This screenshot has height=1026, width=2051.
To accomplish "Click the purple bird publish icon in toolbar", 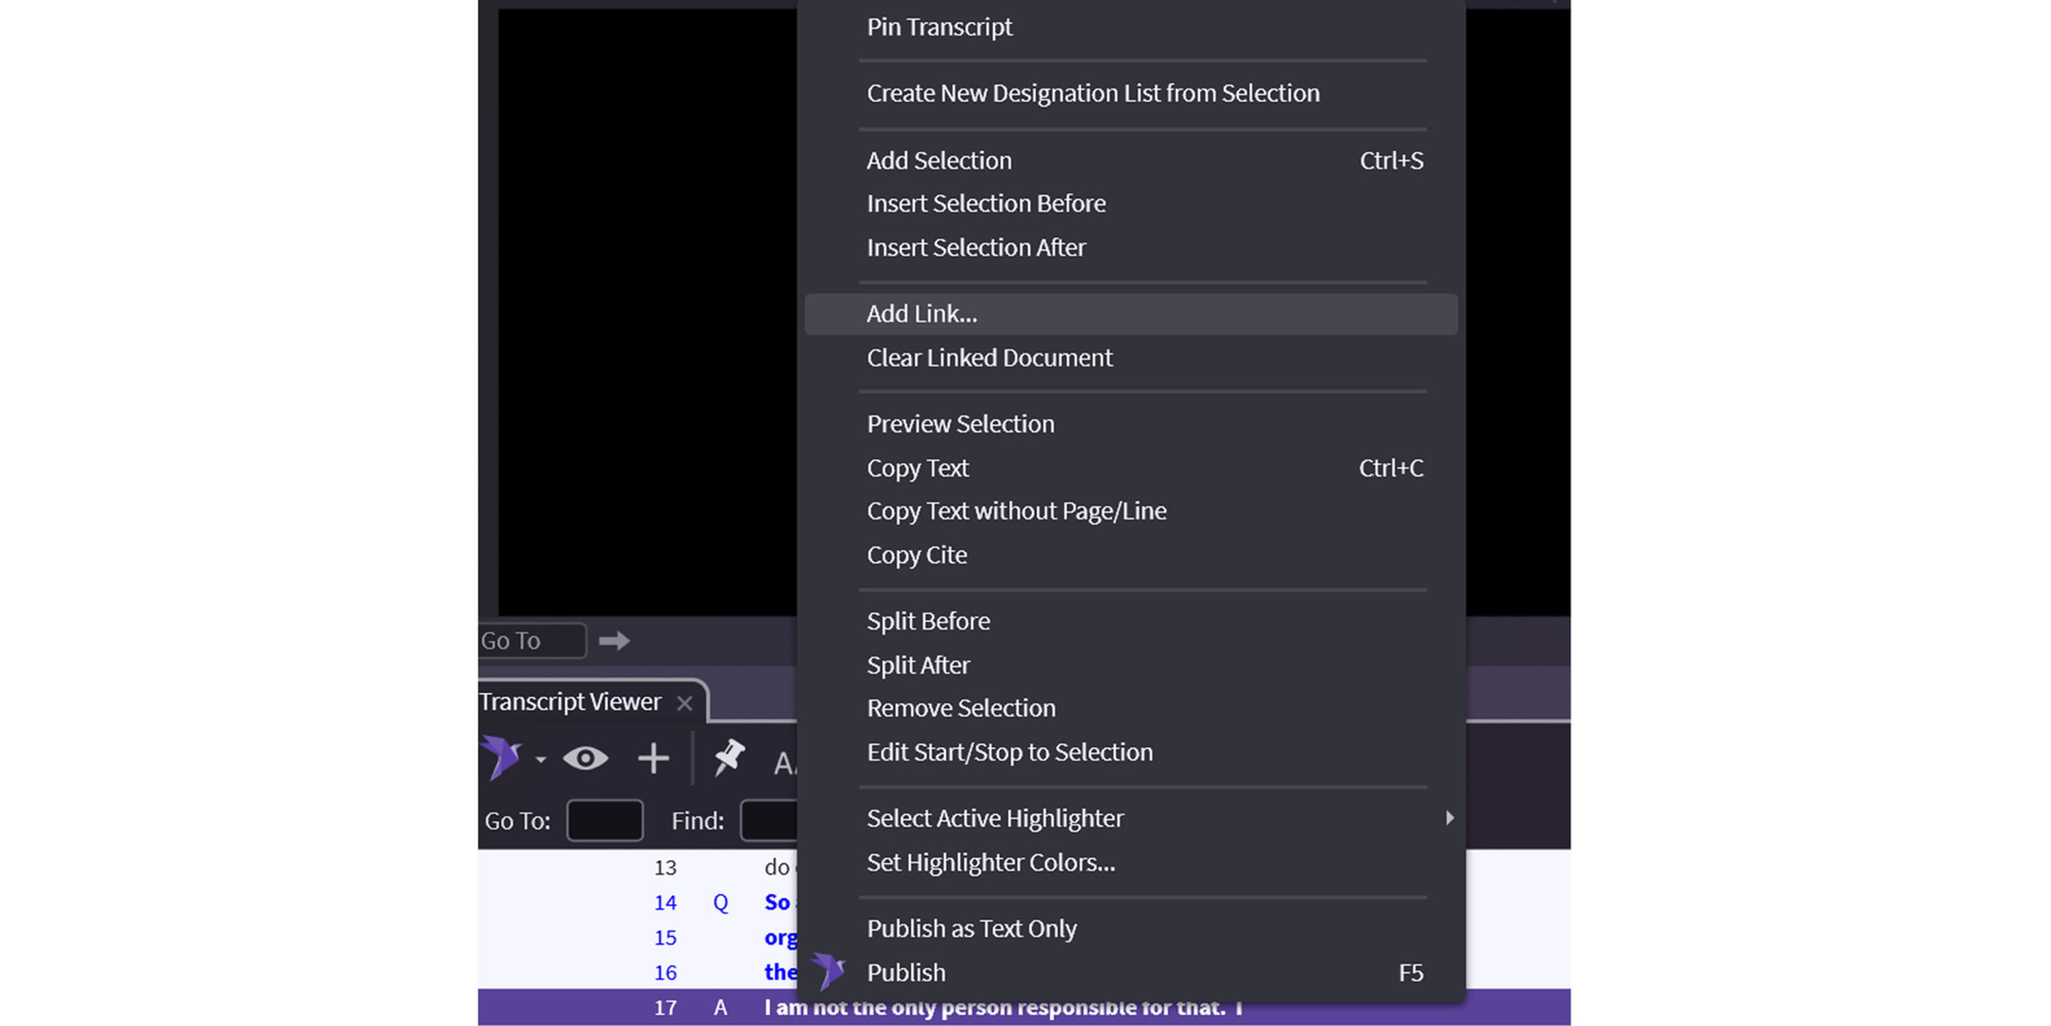I will point(500,757).
